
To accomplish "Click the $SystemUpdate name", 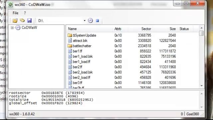I will [84, 35].
